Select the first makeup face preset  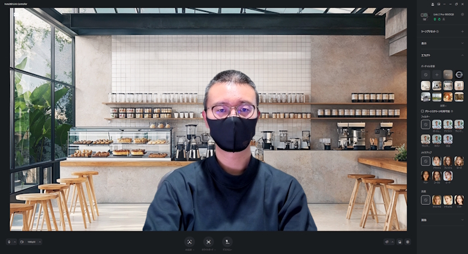point(437,161)
